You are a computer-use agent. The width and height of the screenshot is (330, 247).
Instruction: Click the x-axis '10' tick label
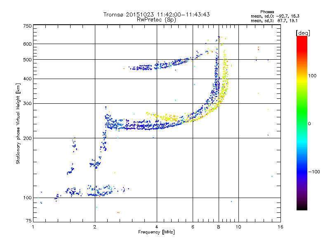point(238,227)
